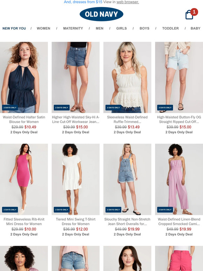The width and height of the screenshot is (203, 271).
Task: Click 2 Days Only badge on pink mini dress
Action: click(10, 210)
